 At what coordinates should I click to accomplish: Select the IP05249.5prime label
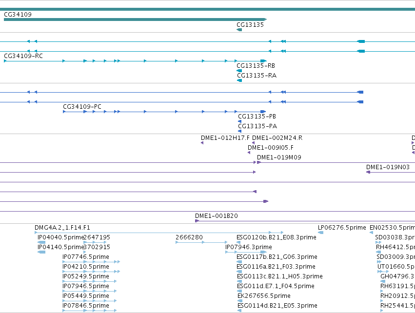pyautogui.click(x=86, y=277)
